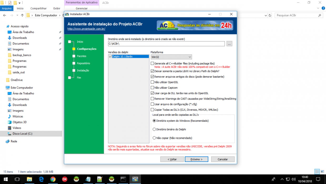The image size is (326, 184).
Task: Open OneDrive in the navigation pane
Action: point(17,80)
